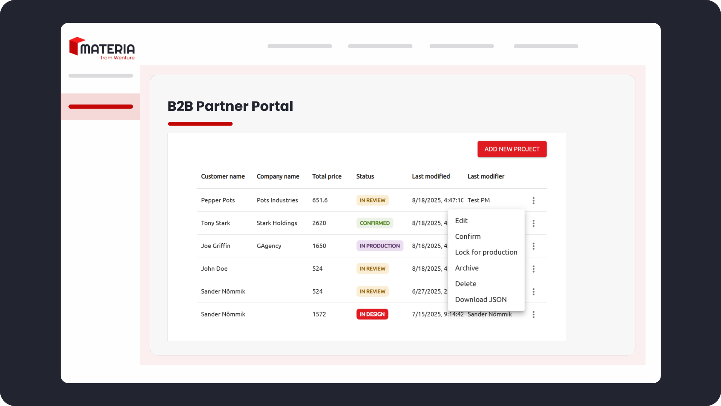Open options for the IN DESIGN project row

533,314
